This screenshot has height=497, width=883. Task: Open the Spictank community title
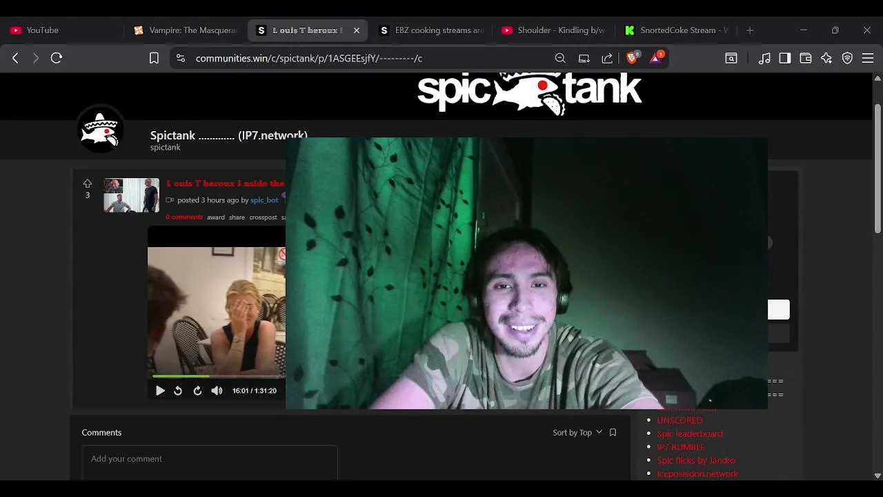[229, 135]
